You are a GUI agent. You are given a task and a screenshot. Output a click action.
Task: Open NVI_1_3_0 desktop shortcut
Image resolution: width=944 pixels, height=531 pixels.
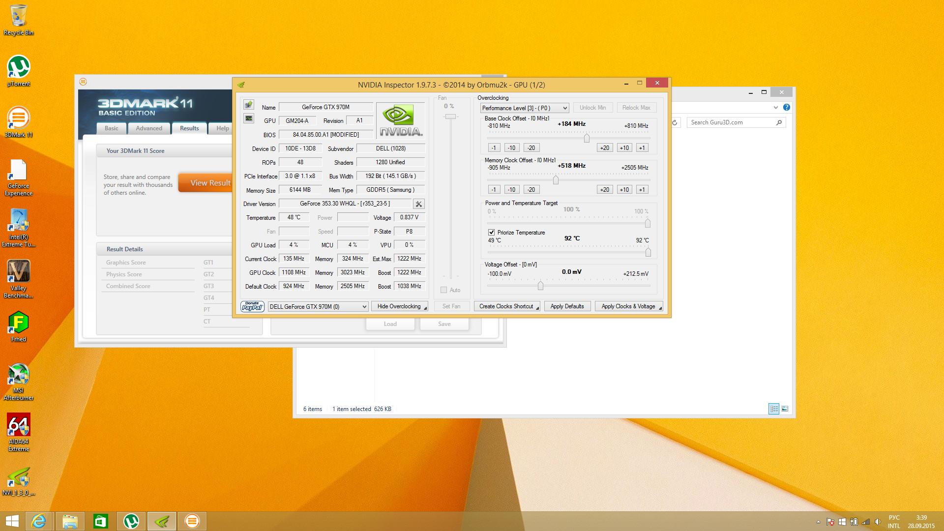coord(19,481)
